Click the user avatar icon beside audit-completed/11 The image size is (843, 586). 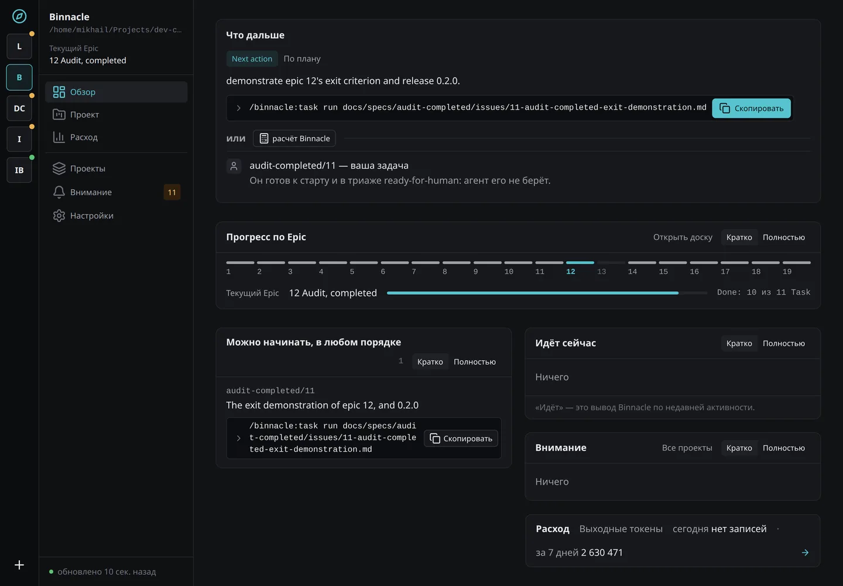point(234,166)
